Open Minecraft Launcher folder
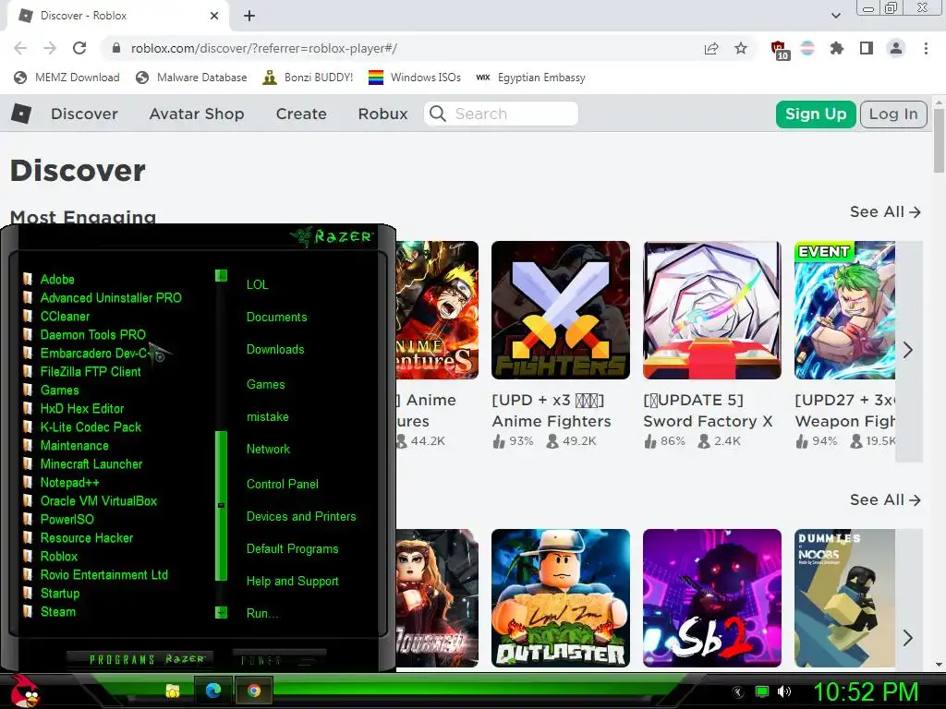946x709 pixels. coord(82,463)
